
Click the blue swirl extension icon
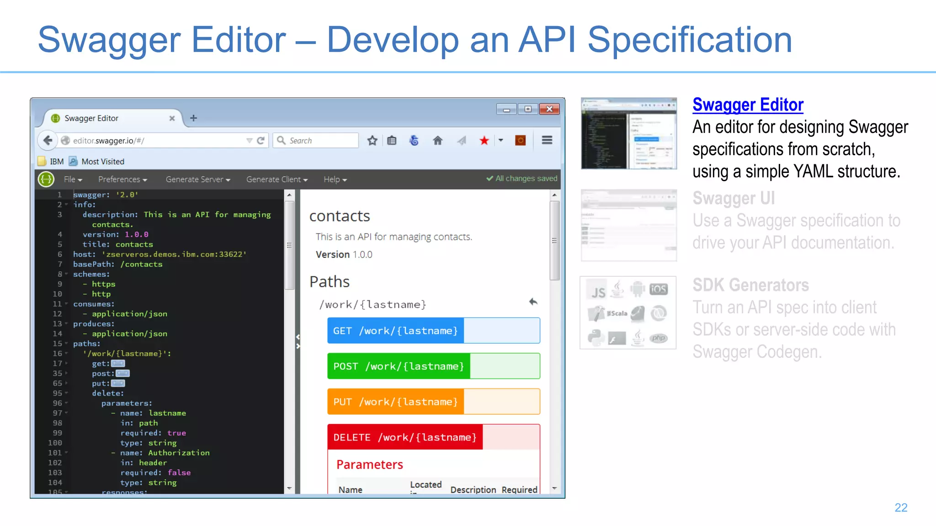pyautogui.click(x=414, y=141)
